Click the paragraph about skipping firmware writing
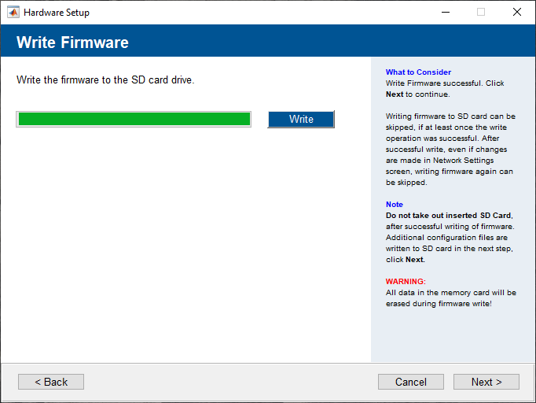This screenshot has height=403, width=536. (x=450, y=150)
